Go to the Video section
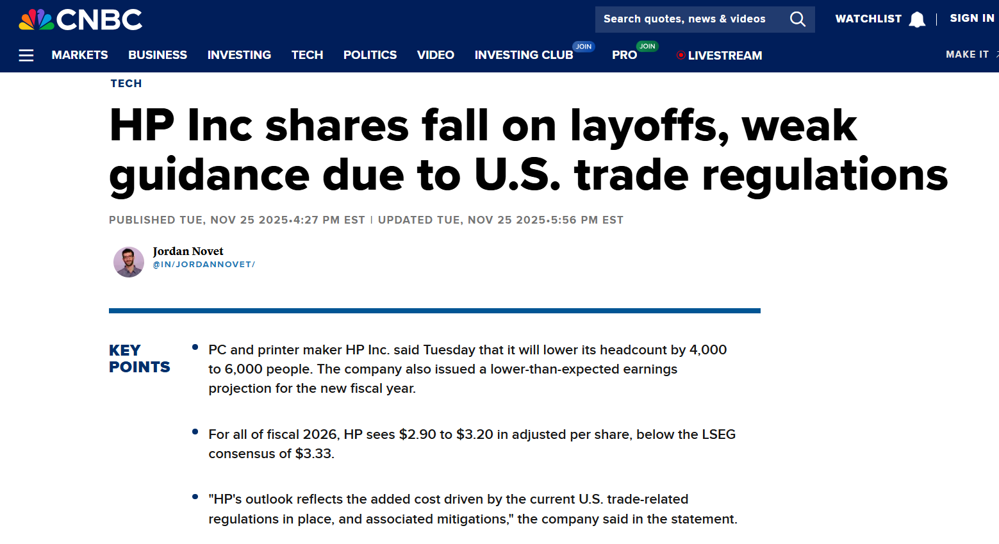The width and height of the screenshot is (999, 544). click(435, 55)
